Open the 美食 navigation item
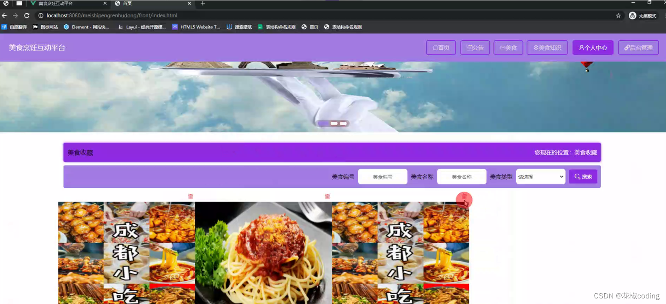The width and height of the screenshot is (666, 304). 508,48
